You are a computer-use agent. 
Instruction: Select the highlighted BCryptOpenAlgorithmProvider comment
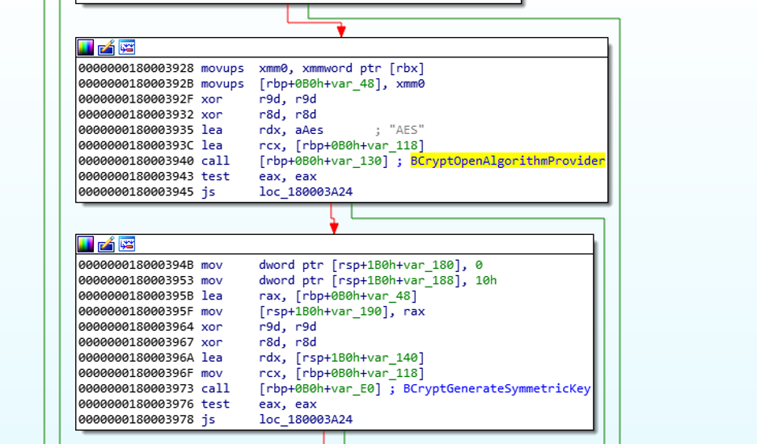507,161
